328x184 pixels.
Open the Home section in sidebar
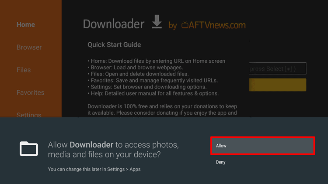point(26,24)
